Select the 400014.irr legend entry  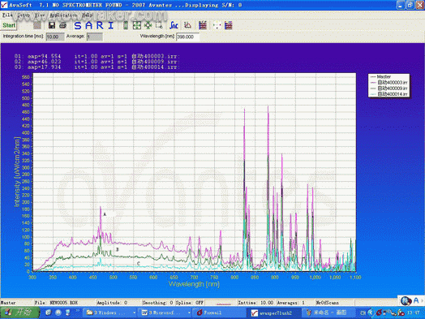coord(389,94)
